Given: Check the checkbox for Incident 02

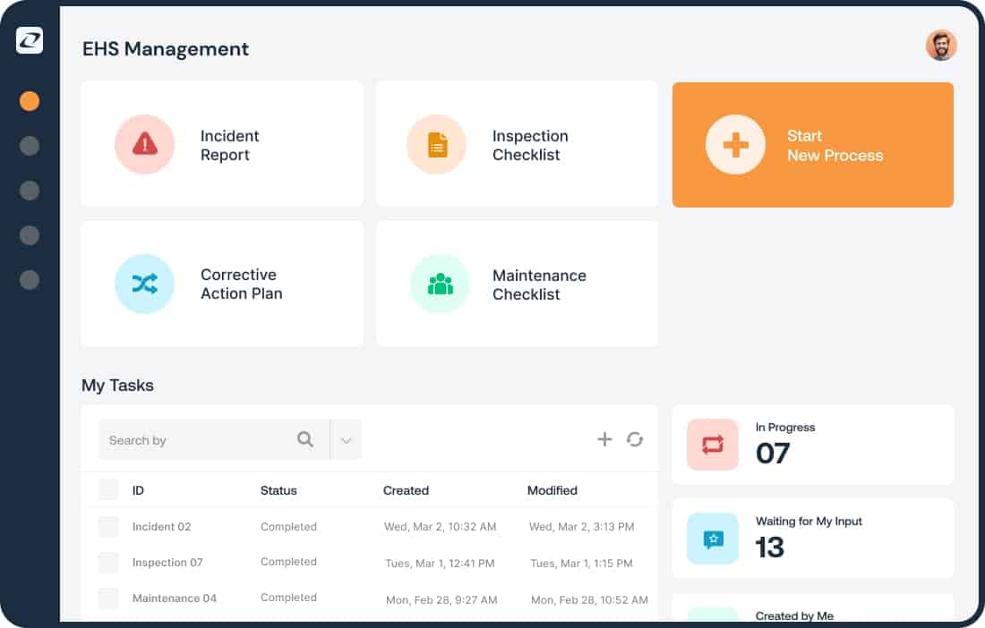Looking at the screenshot, I should coord(108,527).
